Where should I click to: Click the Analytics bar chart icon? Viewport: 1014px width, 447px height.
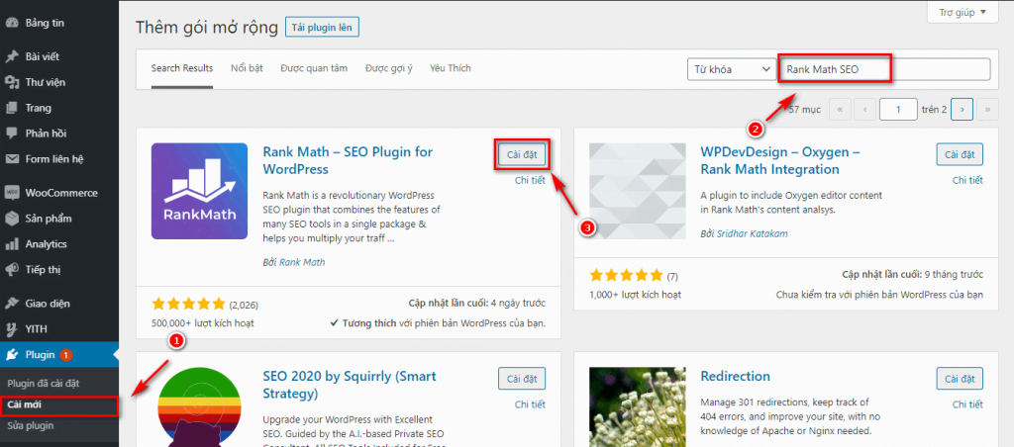click(x=12, y=244)
